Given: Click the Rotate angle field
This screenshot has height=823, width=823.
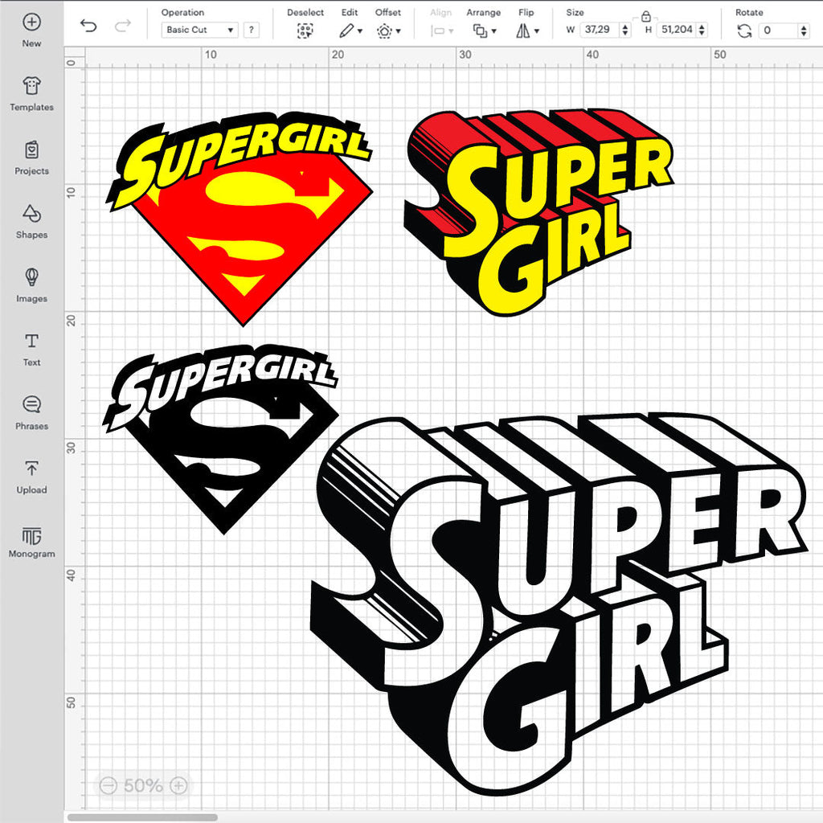Looking at the screenshot, I should (779, 31).
